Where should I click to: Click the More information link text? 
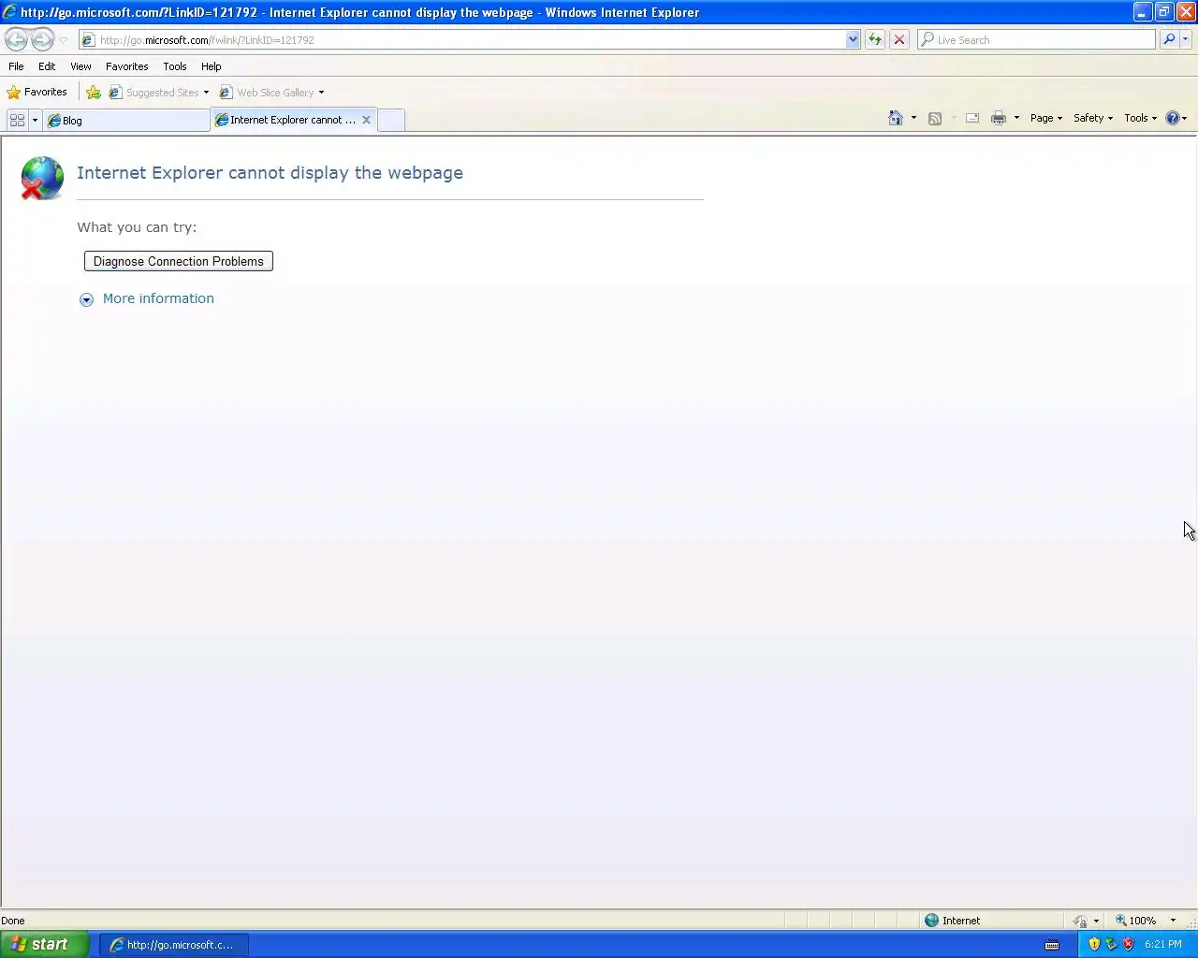click(x=158, y=298)
